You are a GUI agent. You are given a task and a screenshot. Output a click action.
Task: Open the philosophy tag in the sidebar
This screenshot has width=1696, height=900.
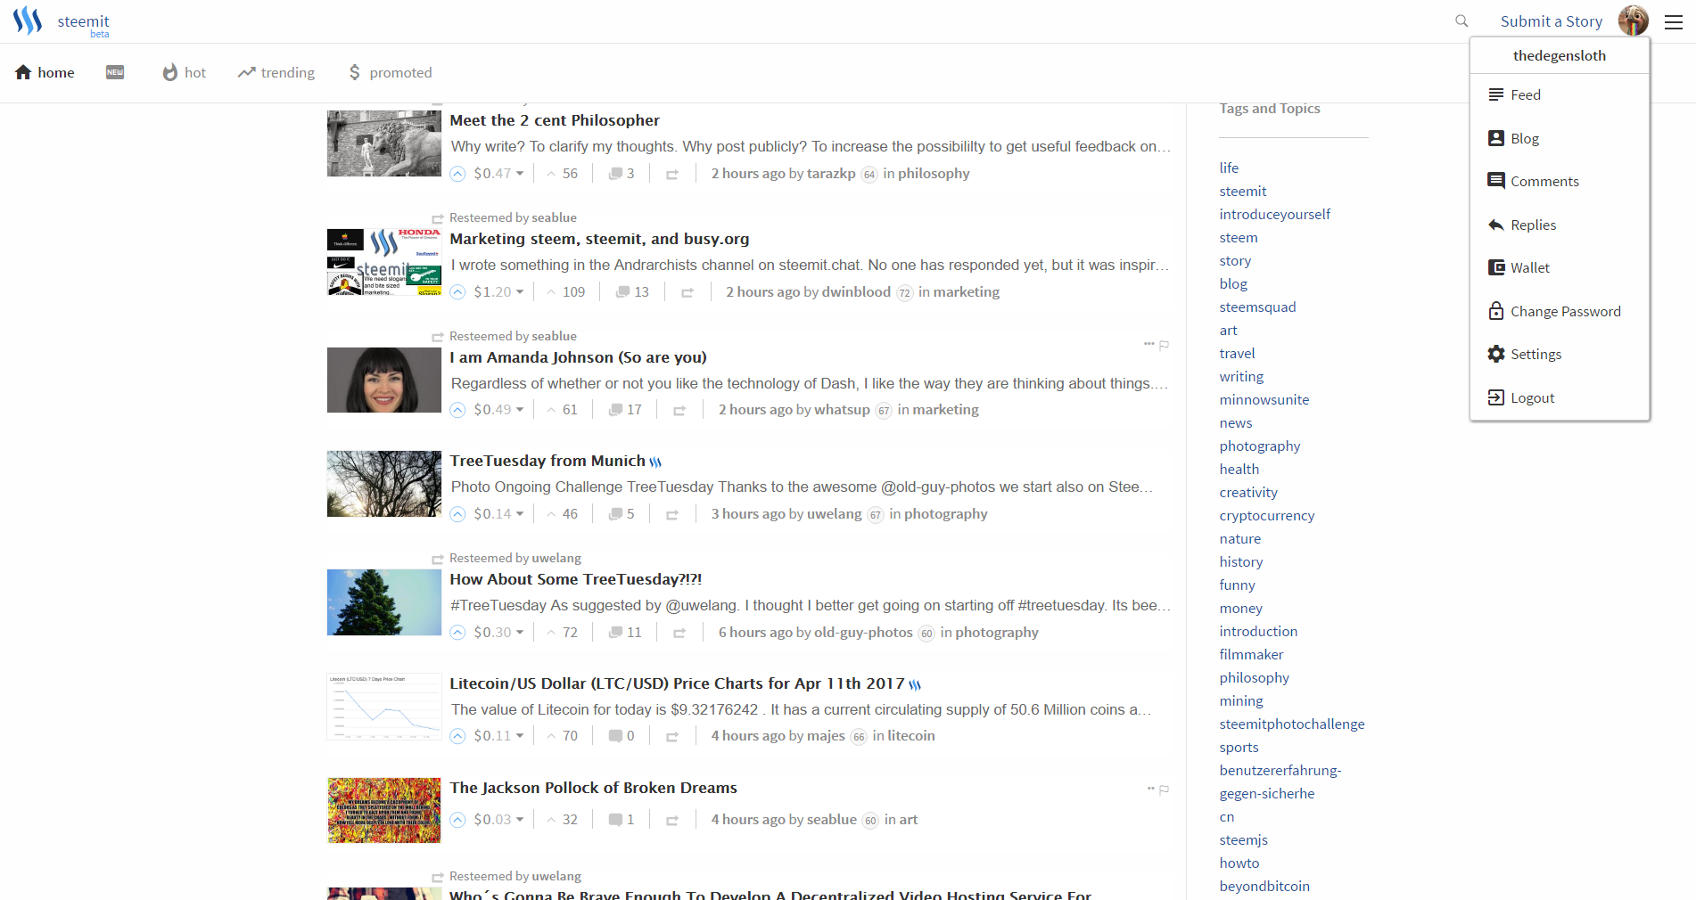click(1255, 678)
